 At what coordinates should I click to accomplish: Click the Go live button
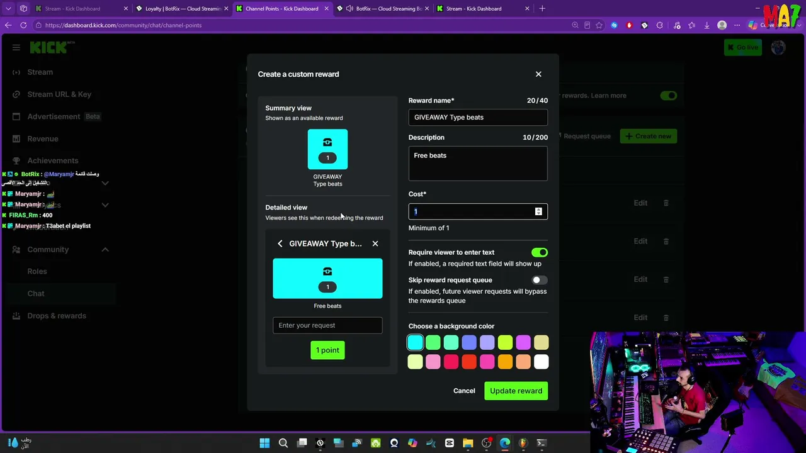pos(742,47)
